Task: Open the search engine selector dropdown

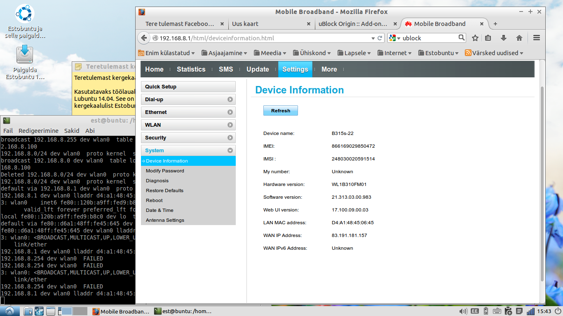Action: click(x=395, y=38)
